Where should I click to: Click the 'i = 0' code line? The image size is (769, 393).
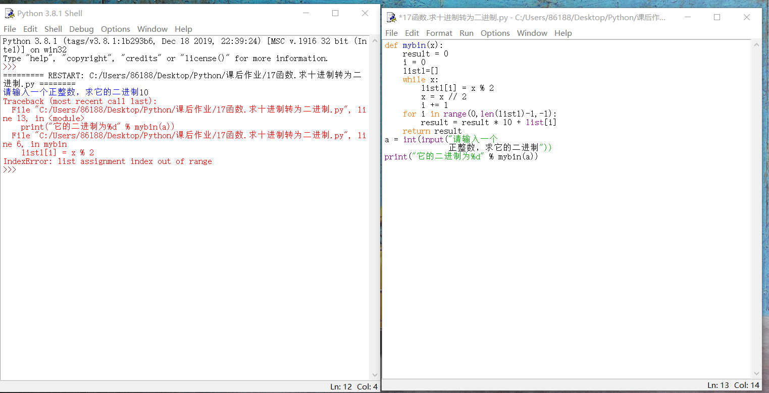point(414,63)
